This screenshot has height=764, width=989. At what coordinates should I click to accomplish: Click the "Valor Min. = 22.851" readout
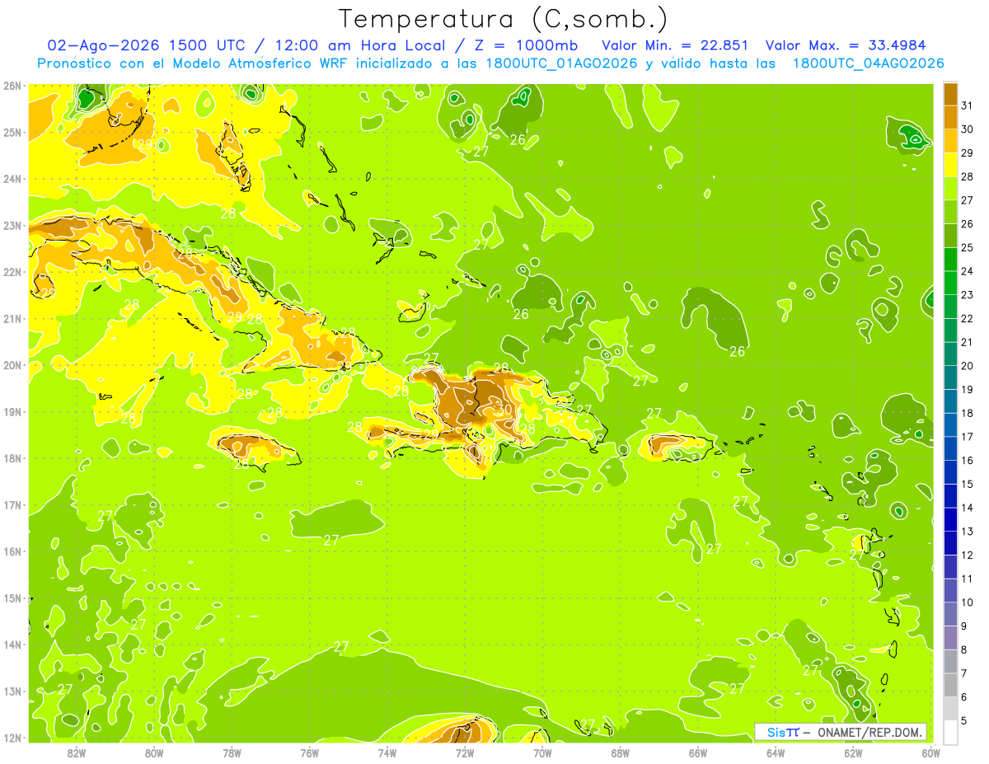click(x=675, y=45)
